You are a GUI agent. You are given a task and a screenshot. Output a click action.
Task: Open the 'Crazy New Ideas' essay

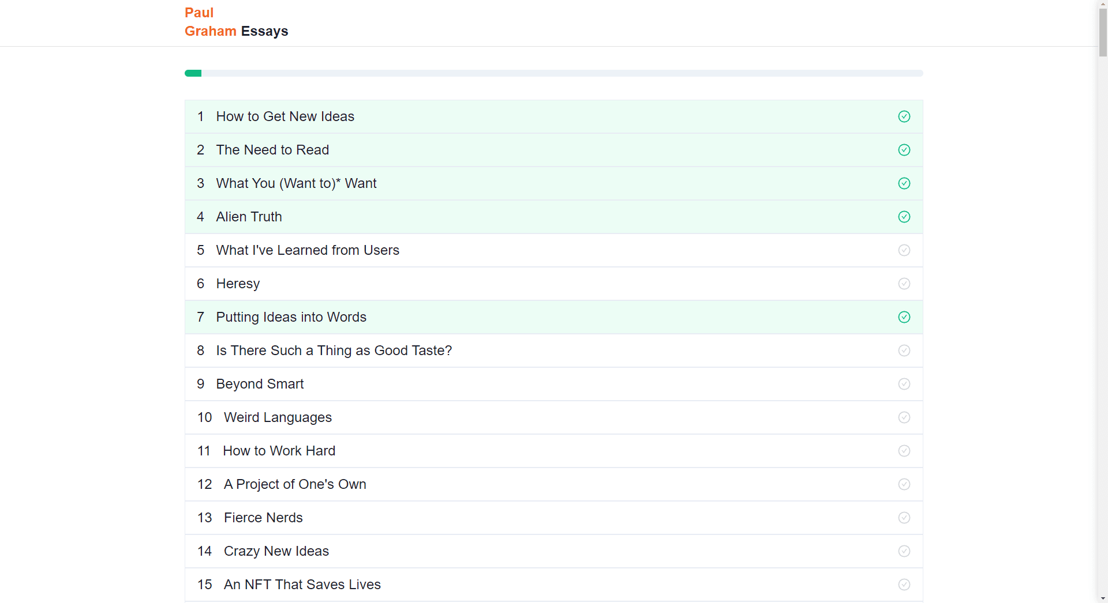click(x=276, y=551)
